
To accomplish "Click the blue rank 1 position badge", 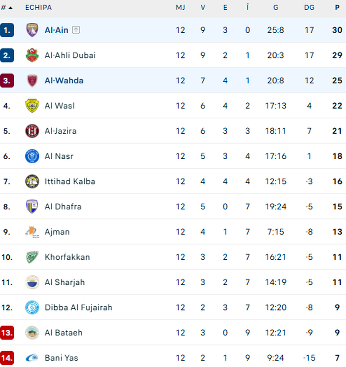I will coord(7,30).
